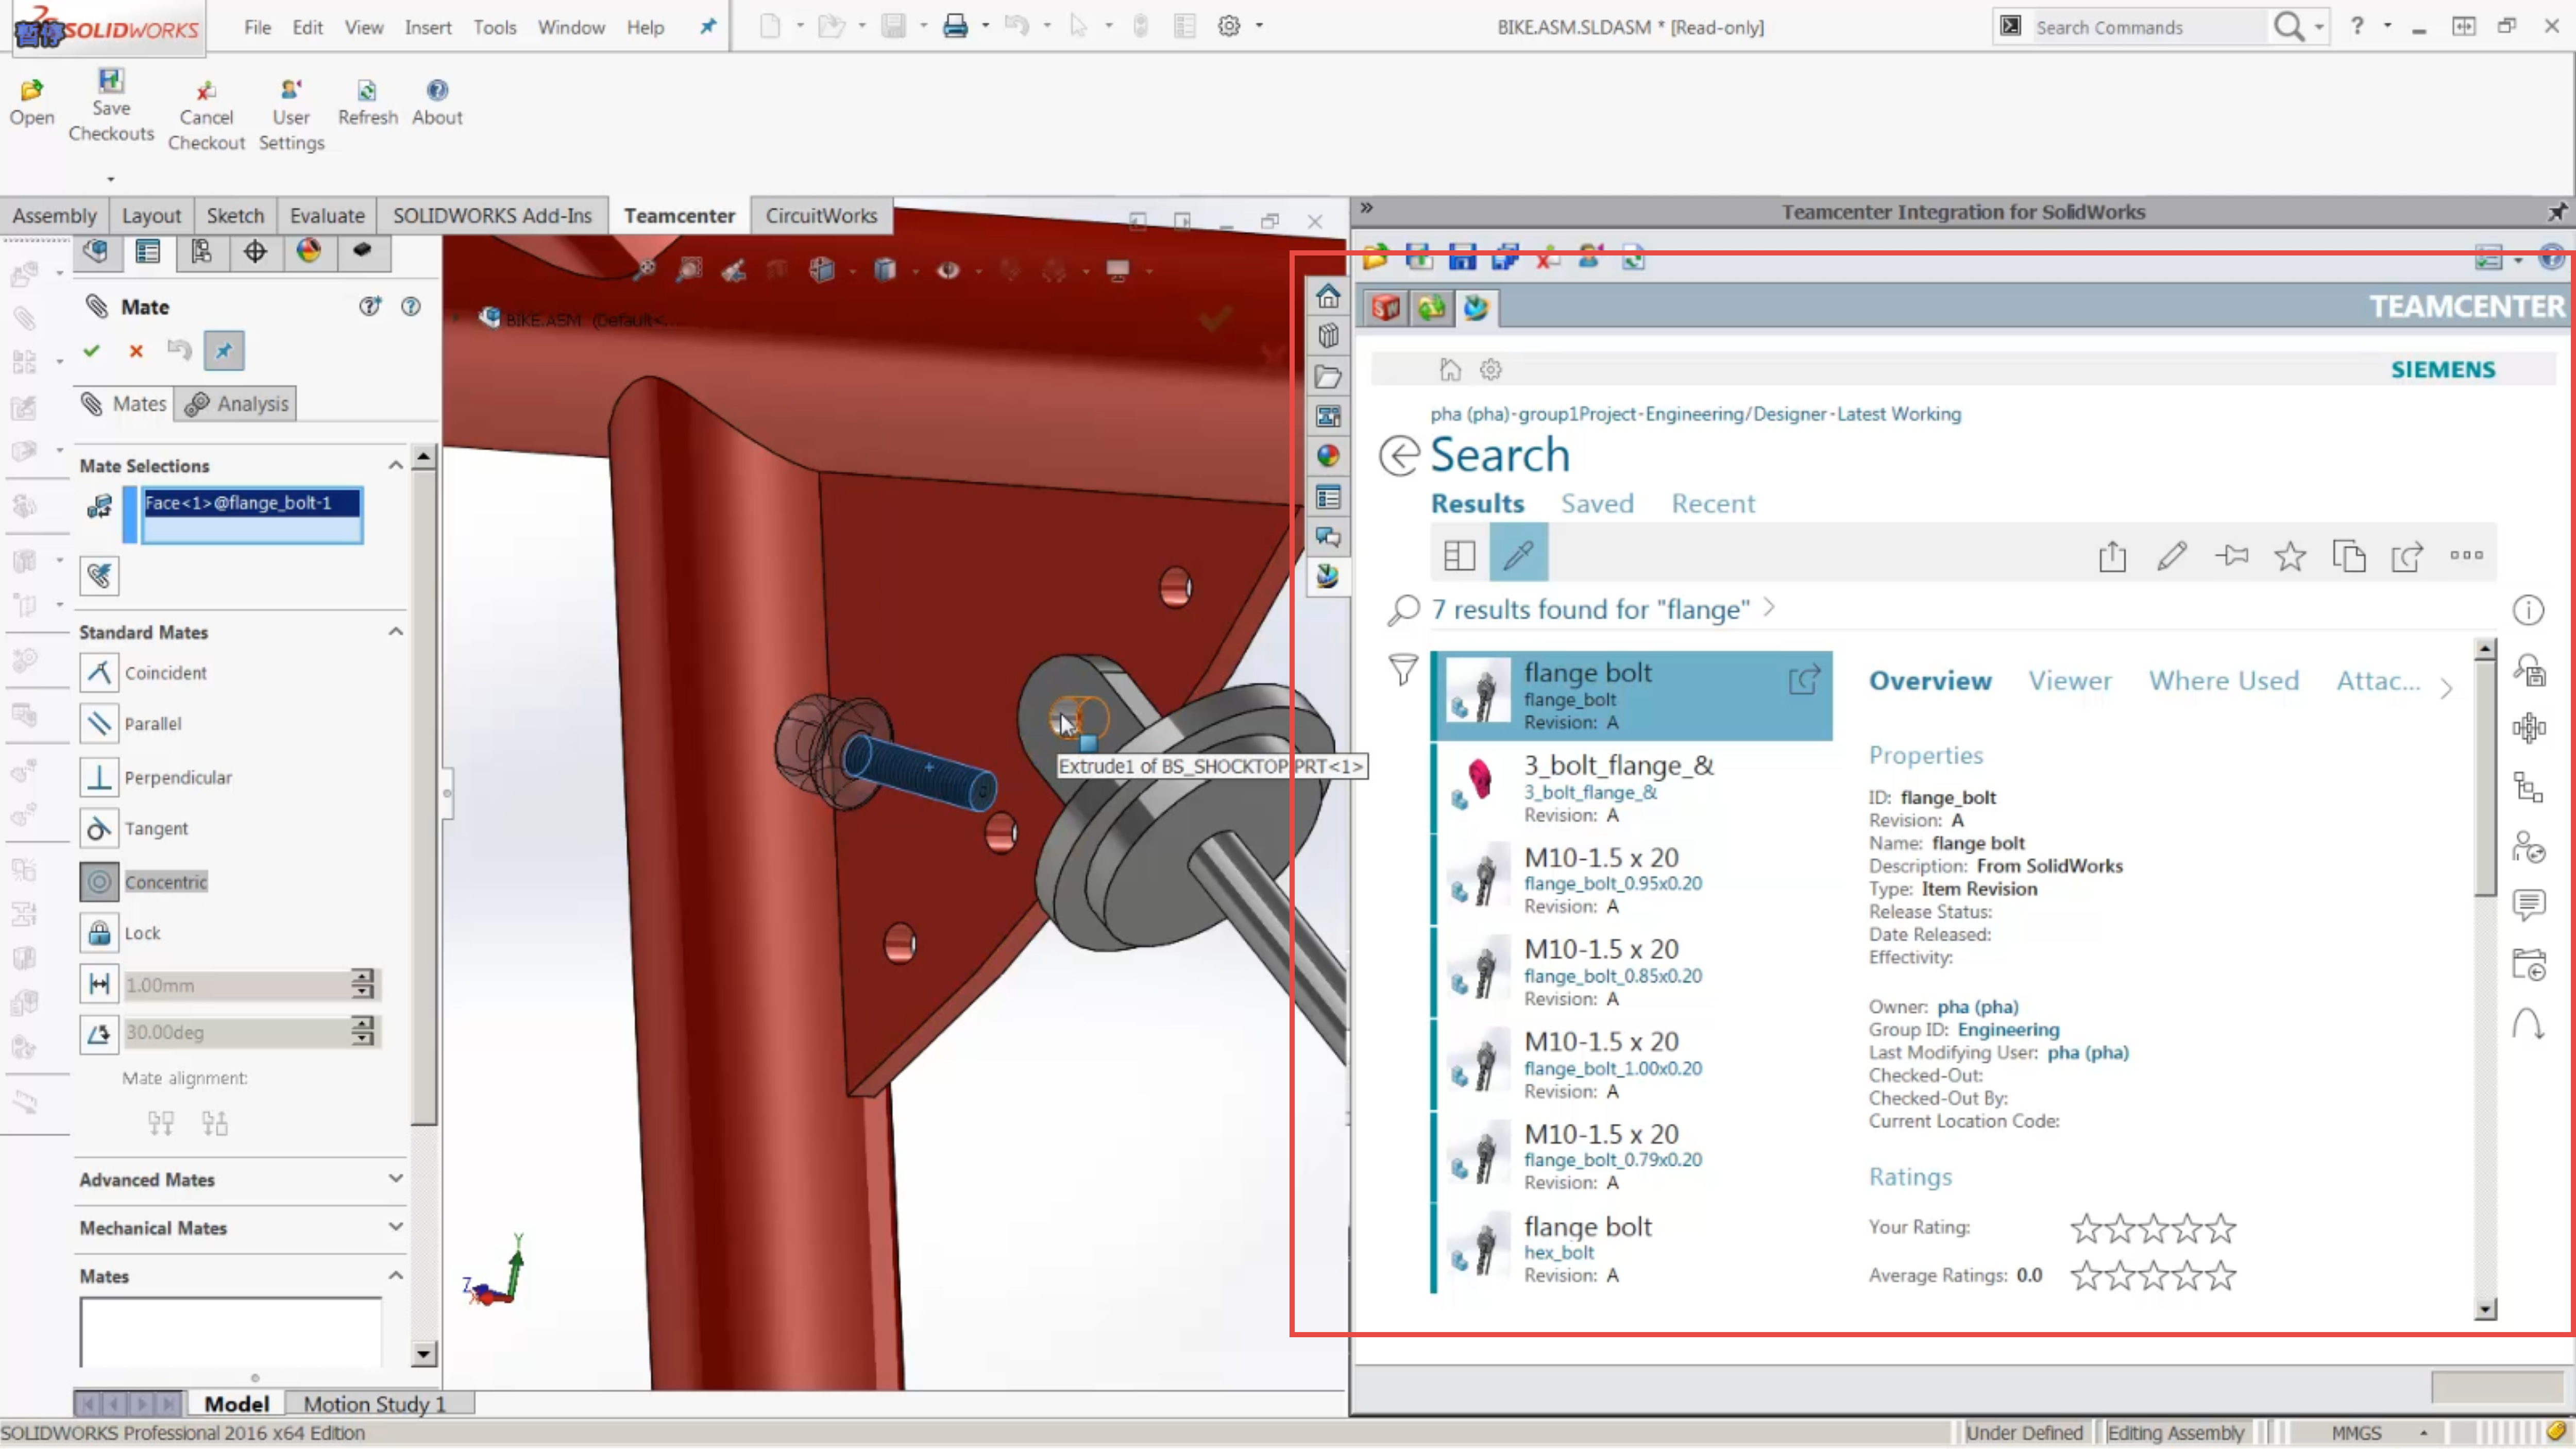Select the 3_bolt_flange_& search result

click(1631, 788)
